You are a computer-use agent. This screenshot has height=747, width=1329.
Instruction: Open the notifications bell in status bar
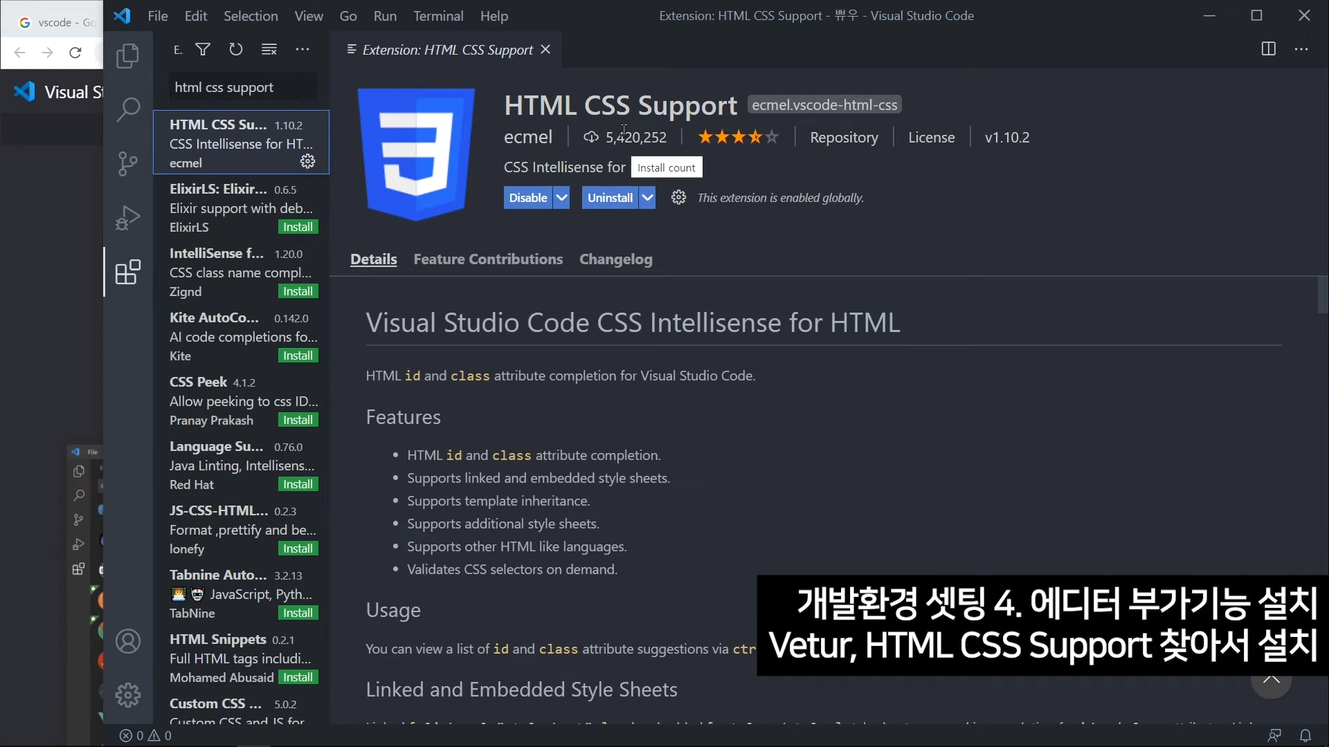tap(1305, 735)
